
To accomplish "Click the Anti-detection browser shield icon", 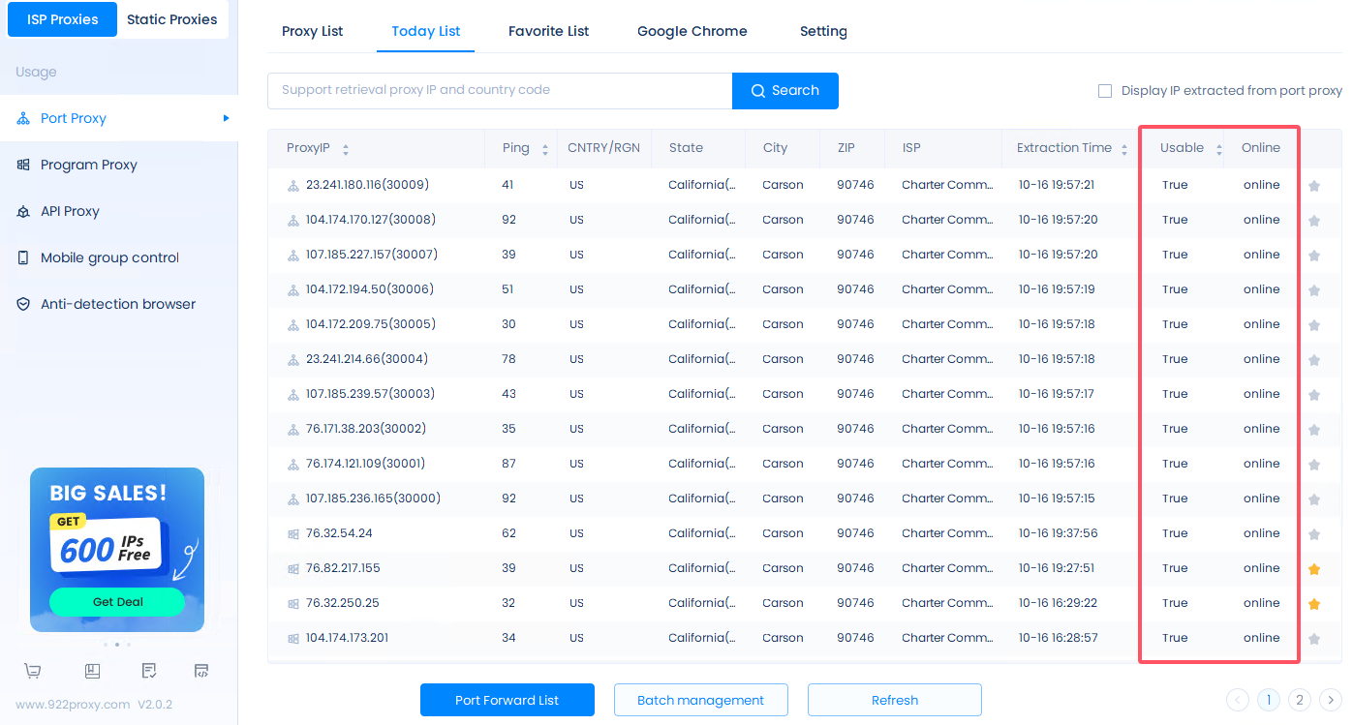I will point(23,304).
